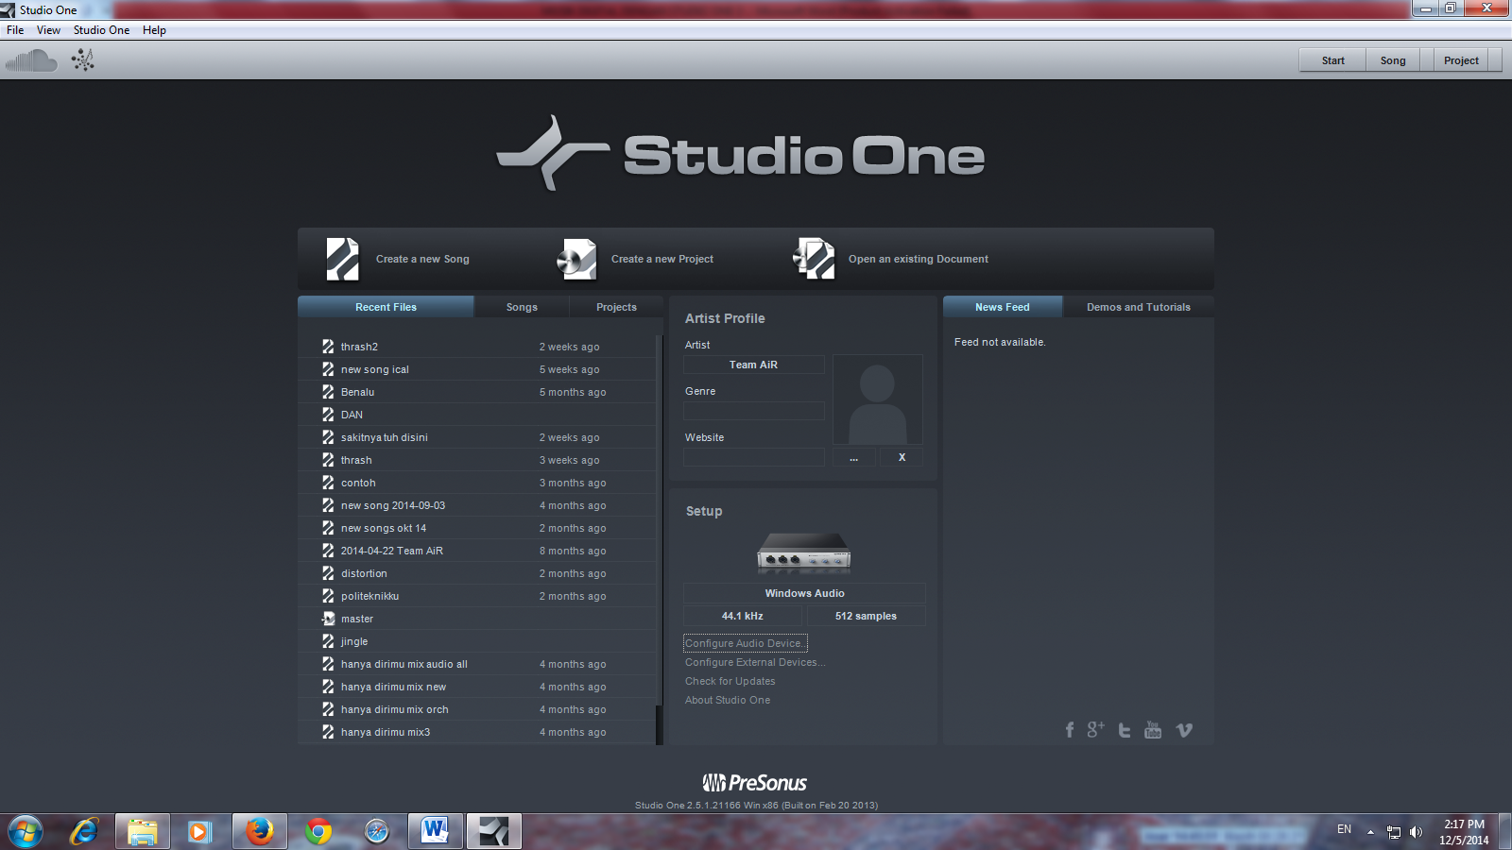Open the Google Plus social icon
1512x850 pixels.
pyautogui.click(x=1095, y=729)
